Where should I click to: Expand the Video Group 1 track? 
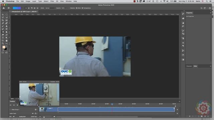coord(10,110)
